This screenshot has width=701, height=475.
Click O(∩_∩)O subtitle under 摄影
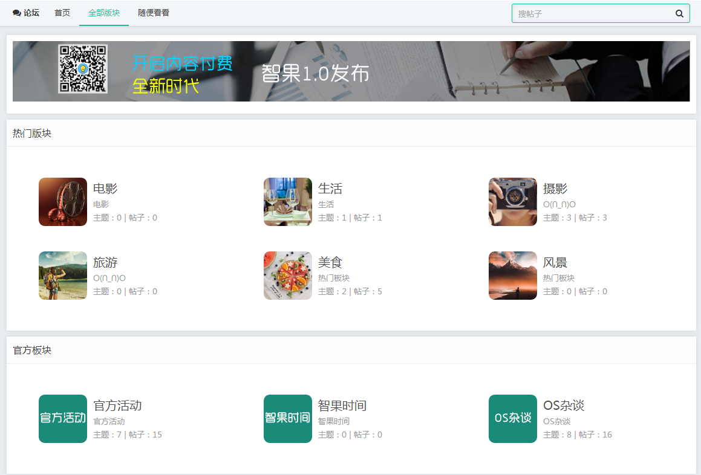click(559, 204)
